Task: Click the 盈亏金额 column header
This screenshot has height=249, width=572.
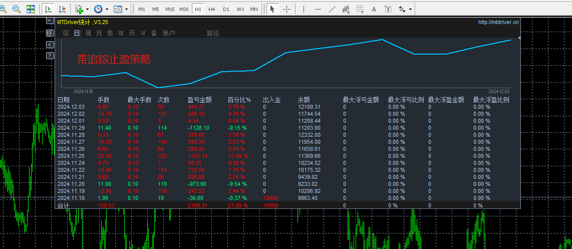Action: [199, 100]
